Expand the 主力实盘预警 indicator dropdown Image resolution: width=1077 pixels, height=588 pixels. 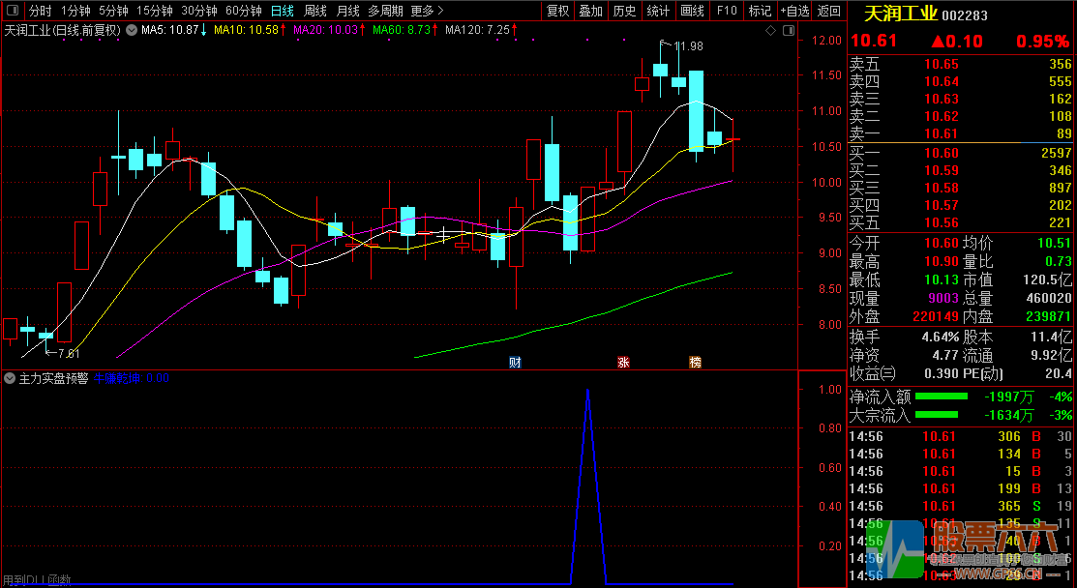click(10, 379)
